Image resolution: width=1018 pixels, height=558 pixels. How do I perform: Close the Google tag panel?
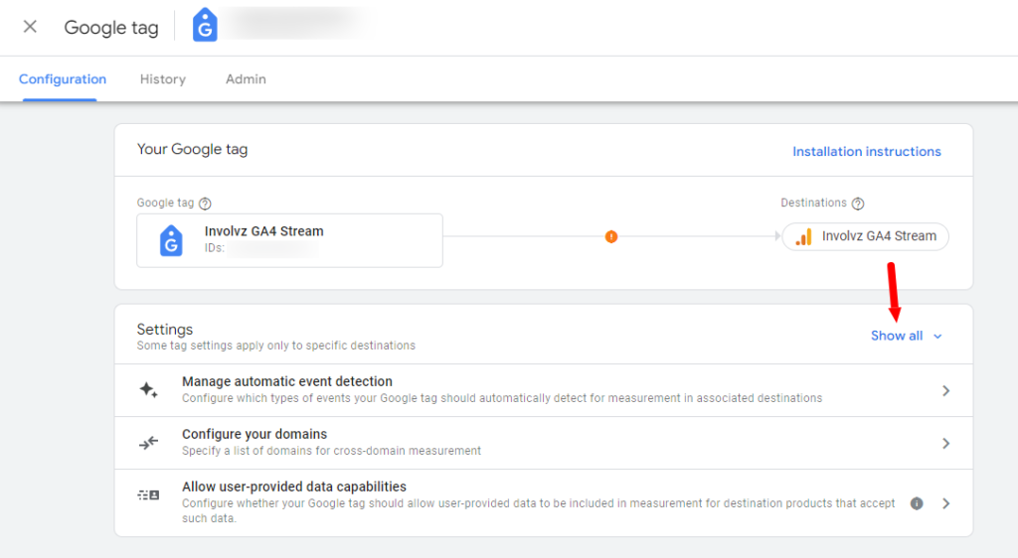(x=30, y=27)
